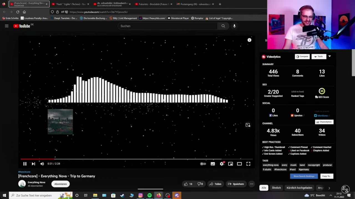Click the #frenchcore hashtag above title
This screenshot has height=199, width=355.
[24, 172]
